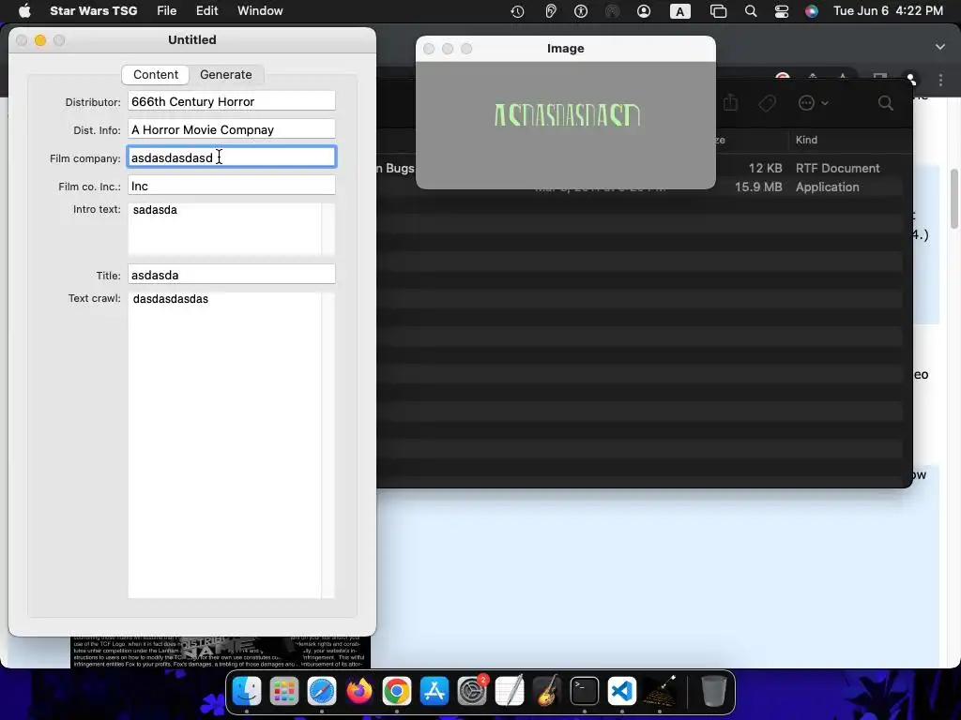
Task: Open Visual Studio Code from the Dock
Action: [x=622, y=691]
